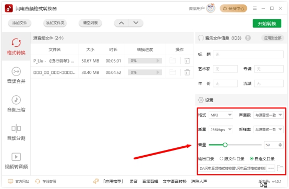289x189 pixels.
Task: Click the 设置 gear icon
Action: [x=201, y=100]
